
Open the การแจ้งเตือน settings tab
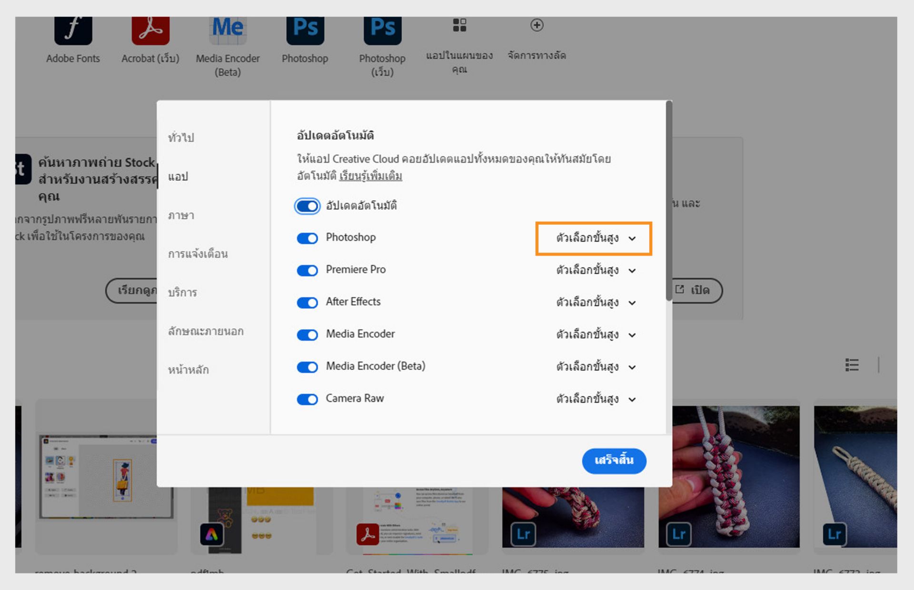click(x=198, y=254)
